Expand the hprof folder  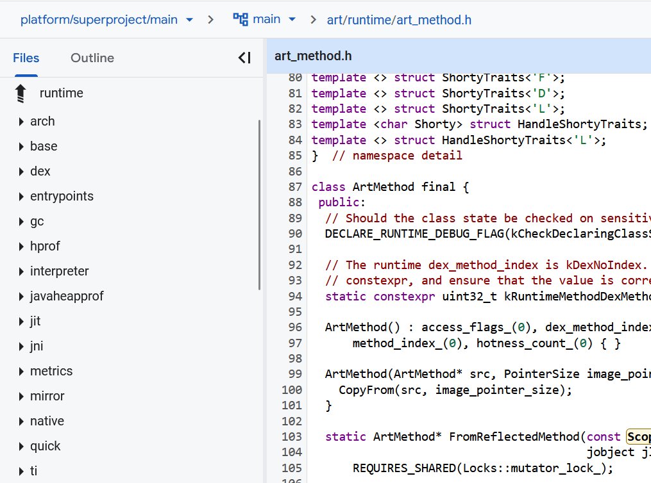21,246
